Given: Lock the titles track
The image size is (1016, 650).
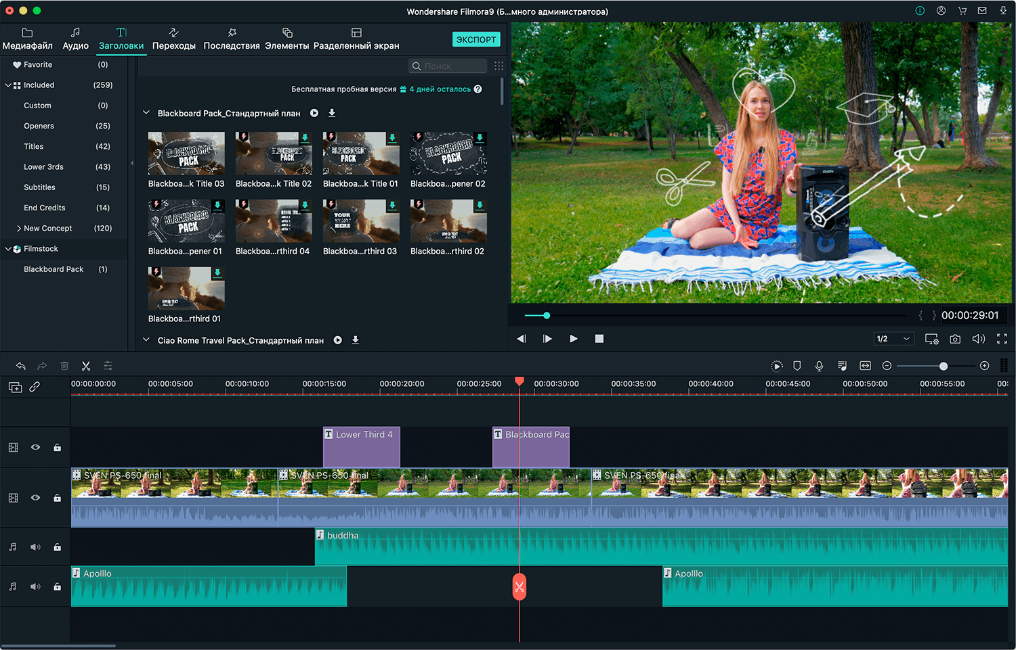Looking at the screenshot, I should [x=58, y=447].
